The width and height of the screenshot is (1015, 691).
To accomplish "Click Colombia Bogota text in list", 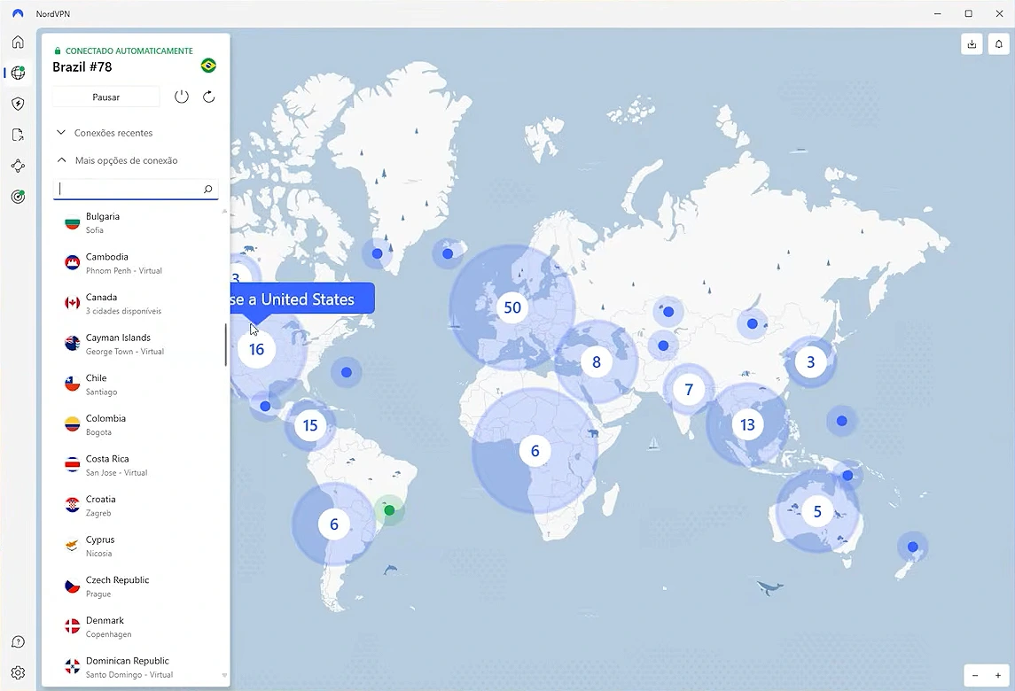I will tap(105, 425).
